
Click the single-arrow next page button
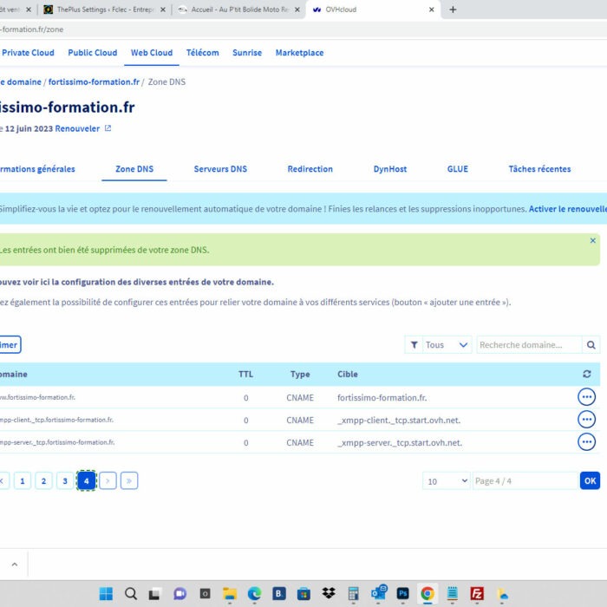point(108,480)
